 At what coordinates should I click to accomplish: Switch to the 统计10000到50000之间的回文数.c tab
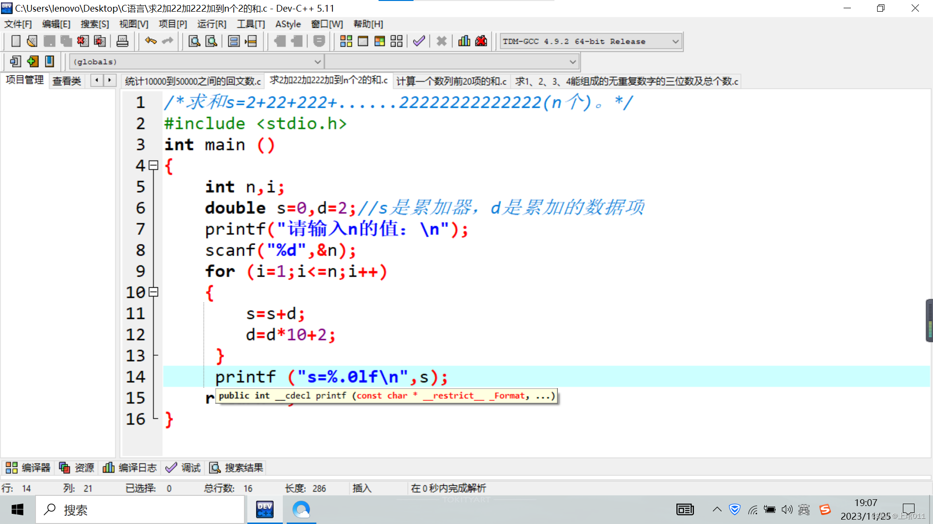tap(192, 81)
